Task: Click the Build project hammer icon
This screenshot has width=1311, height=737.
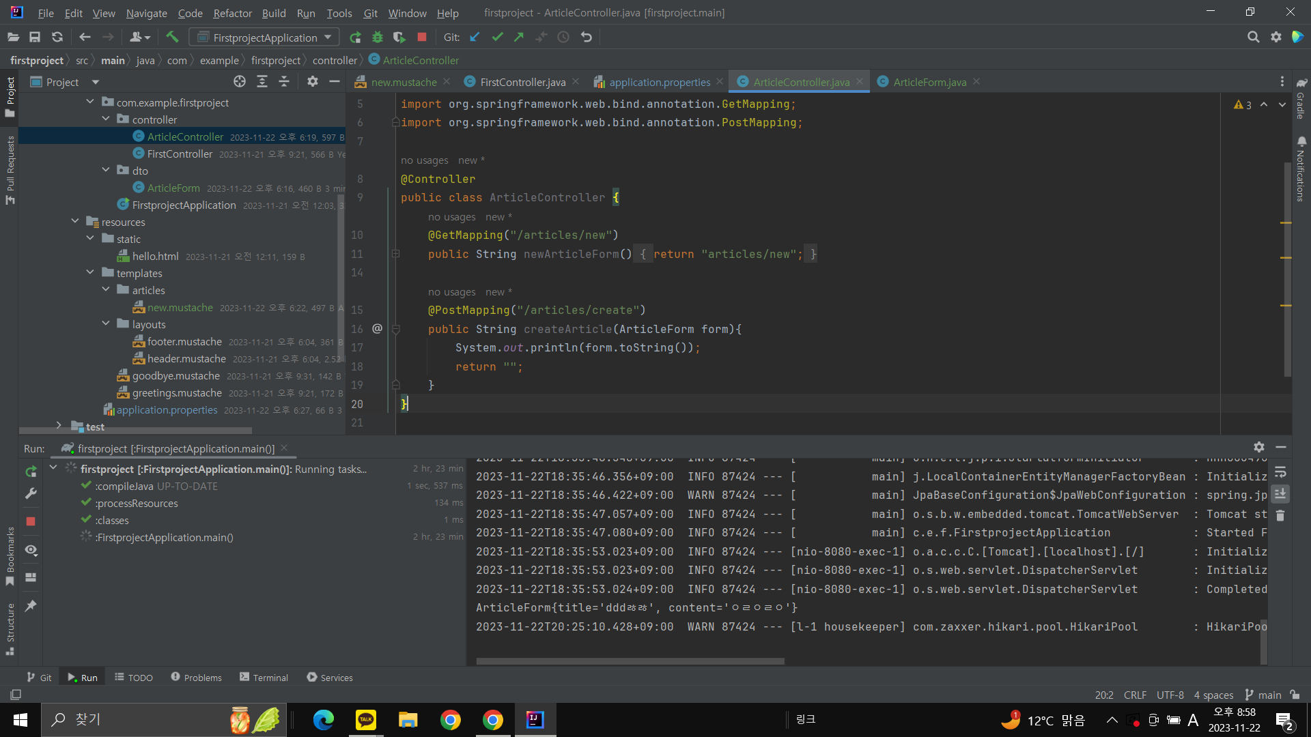Action: 172,38
